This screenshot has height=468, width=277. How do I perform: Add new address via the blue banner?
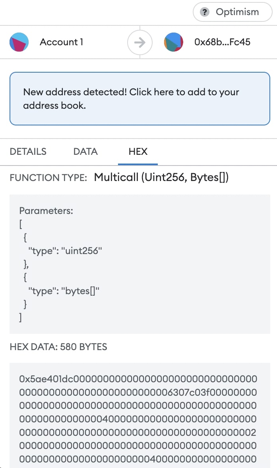tap(139, 99)
